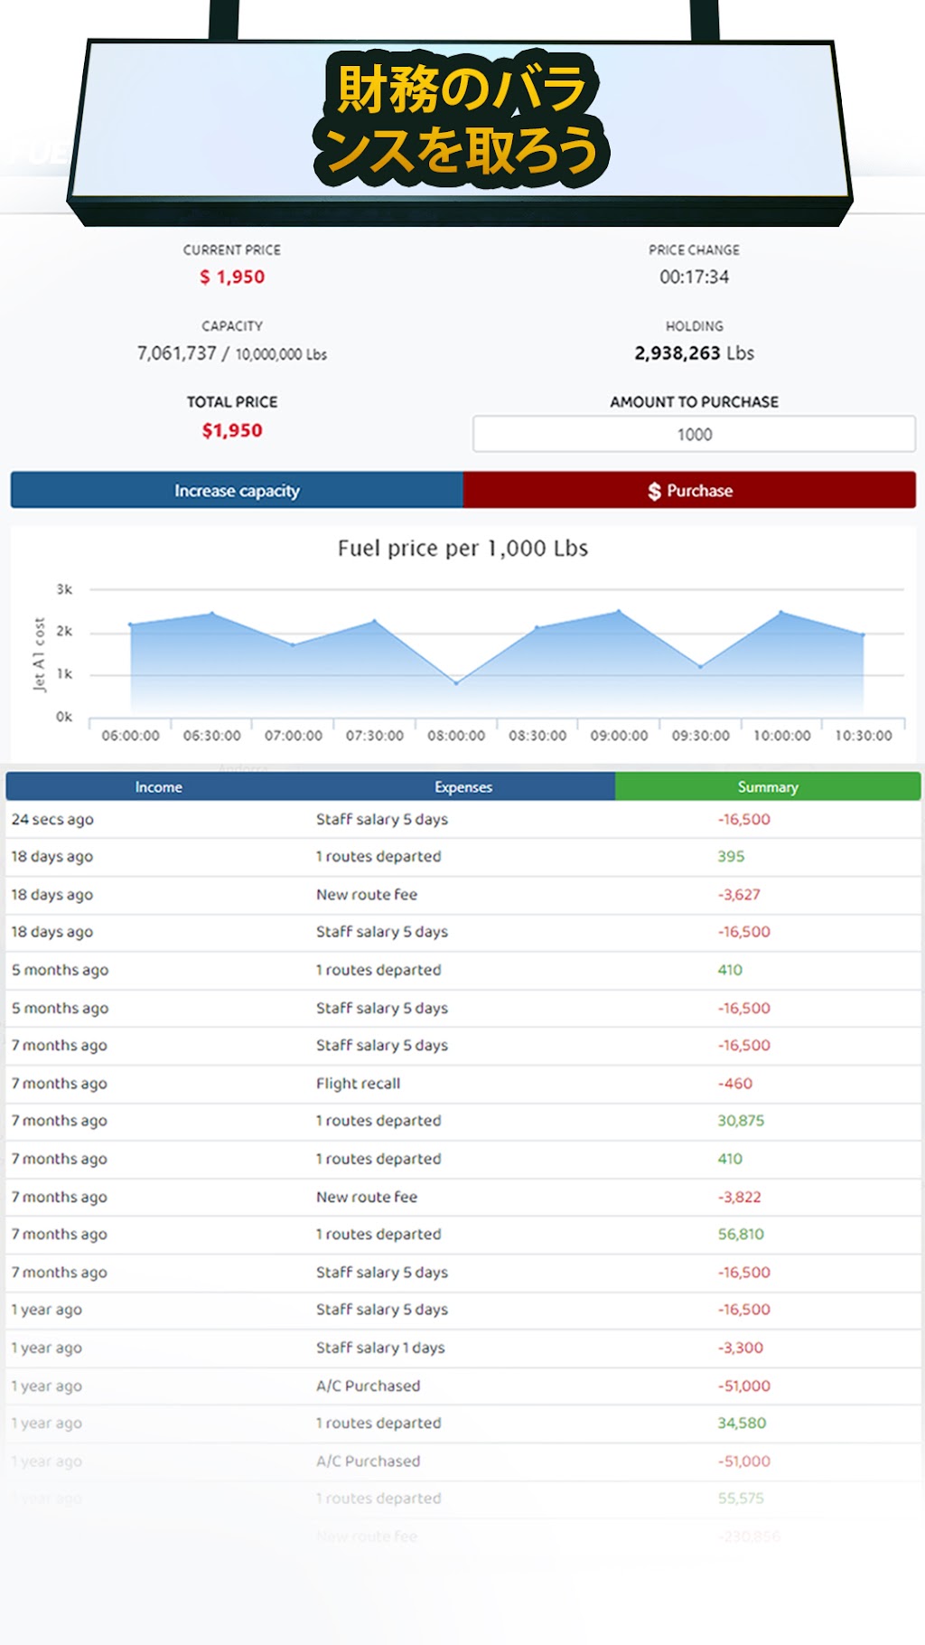Select the chart point at 08:00:00
Viewport: 925px width, 1645px height.
click(x=456, y=682)
